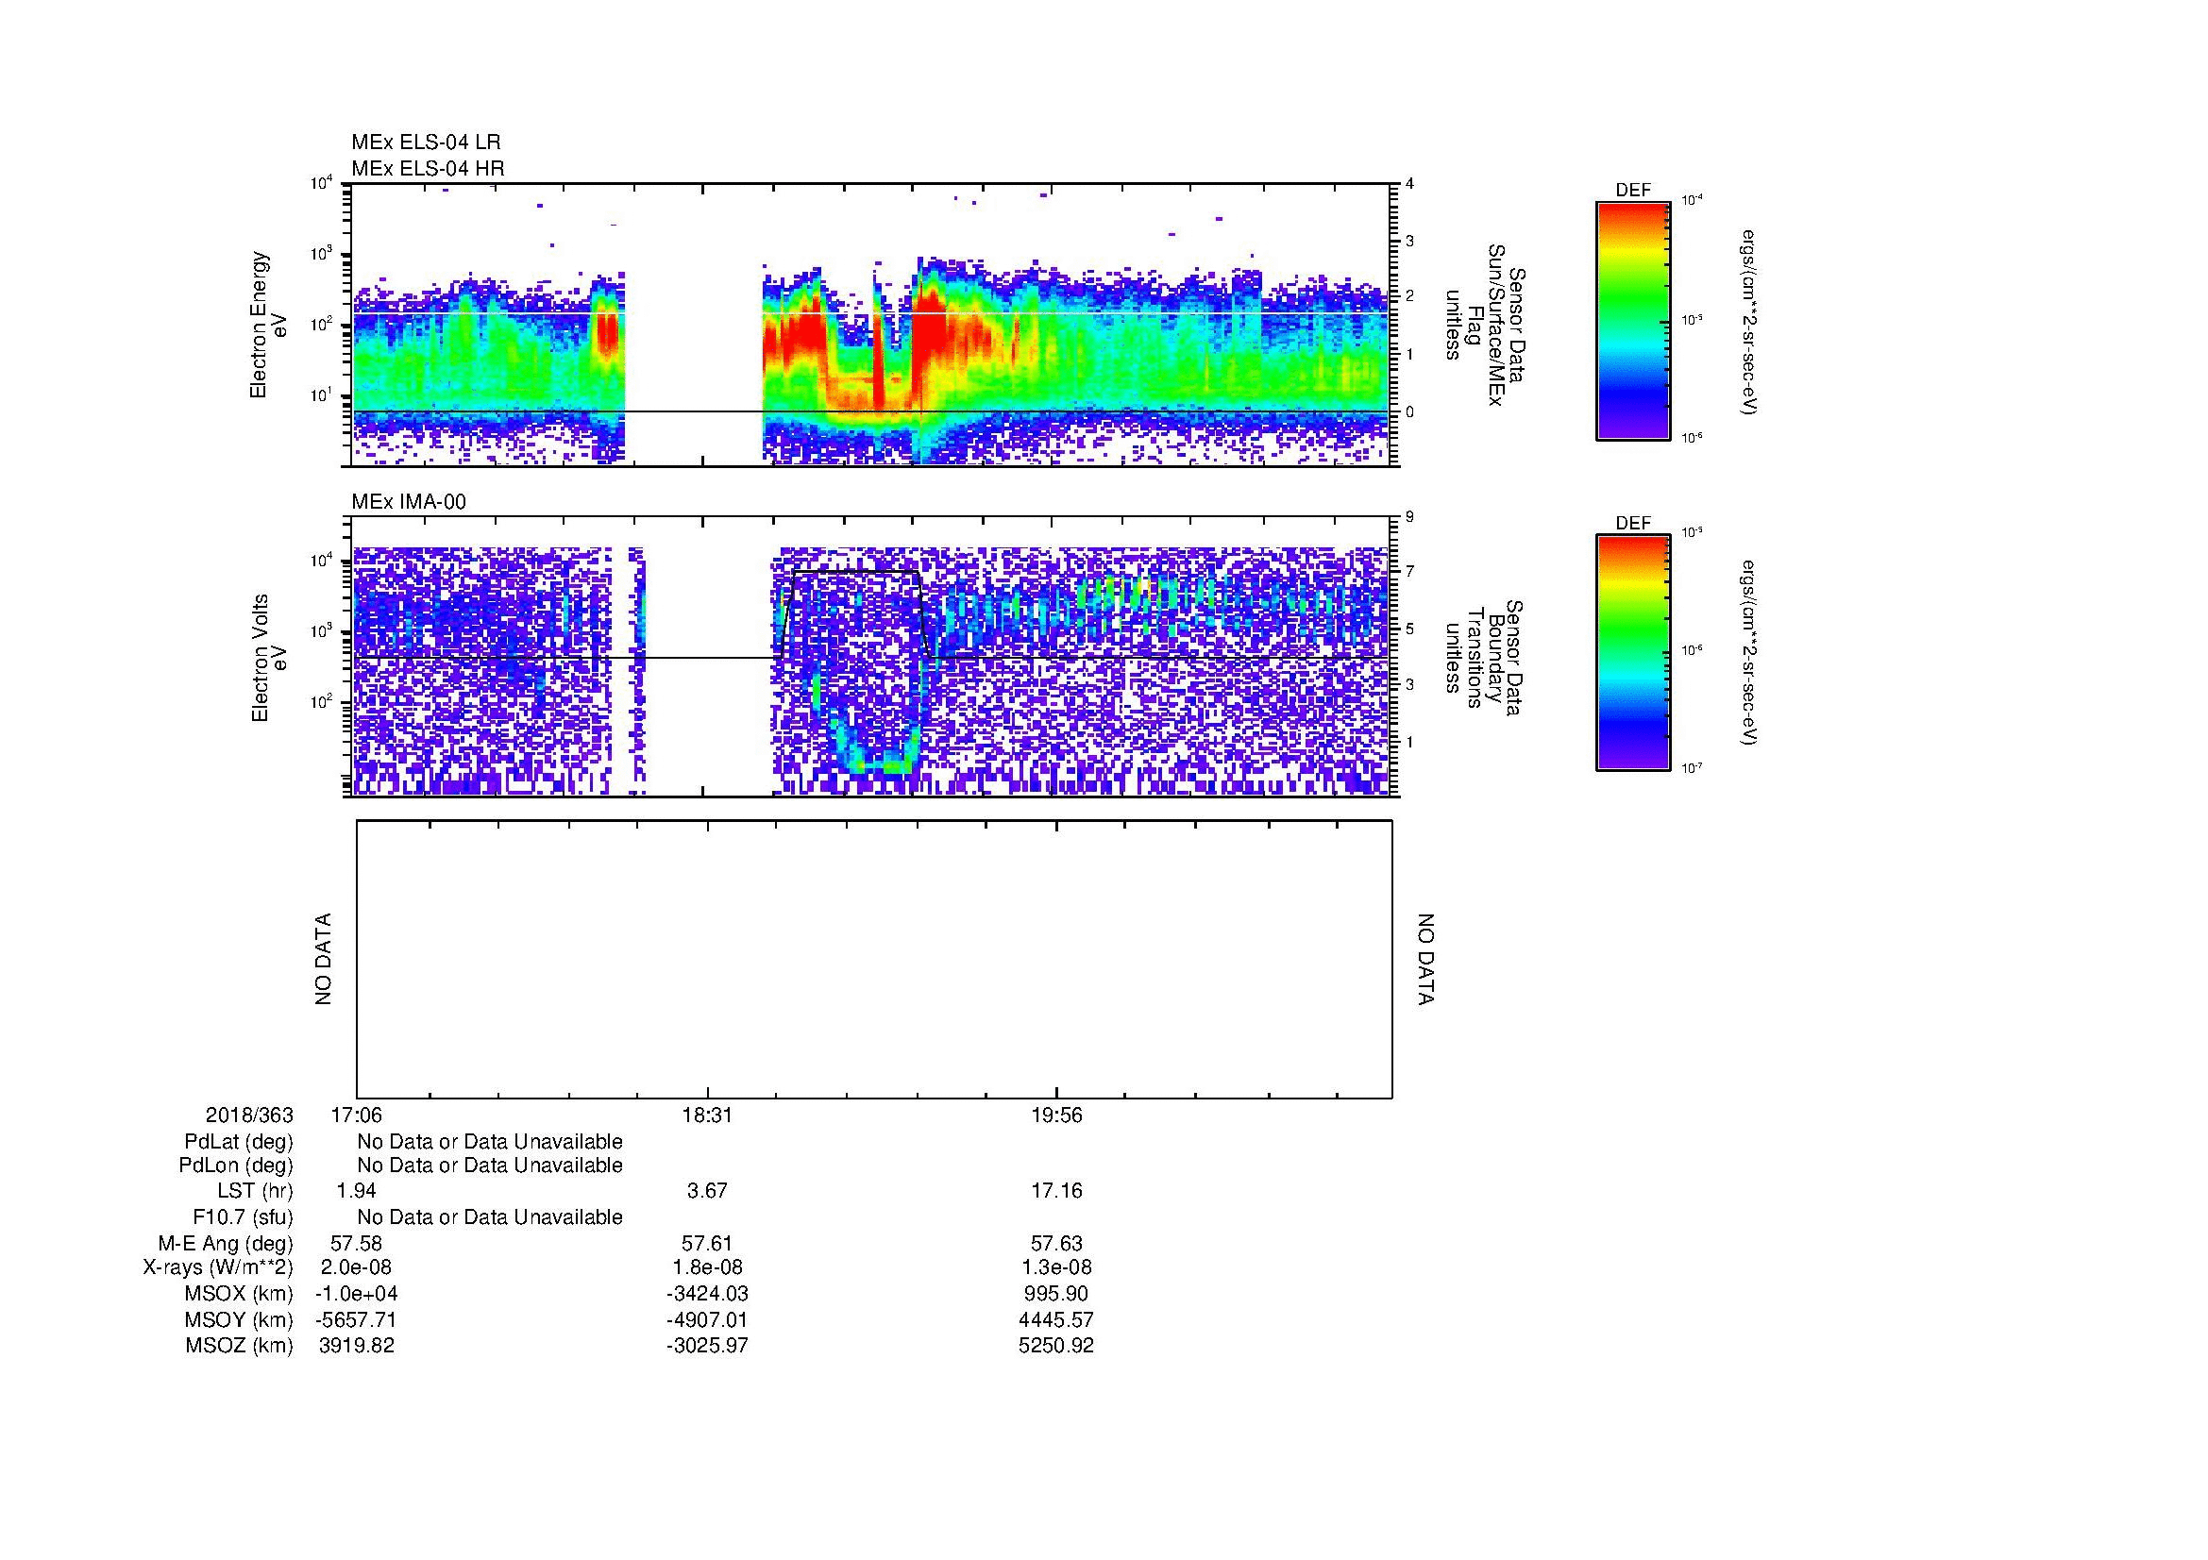Click the Boundary Transitions axis label
The height and width of the screenshot is (1560, 2208).
(x=1484, y=658)
